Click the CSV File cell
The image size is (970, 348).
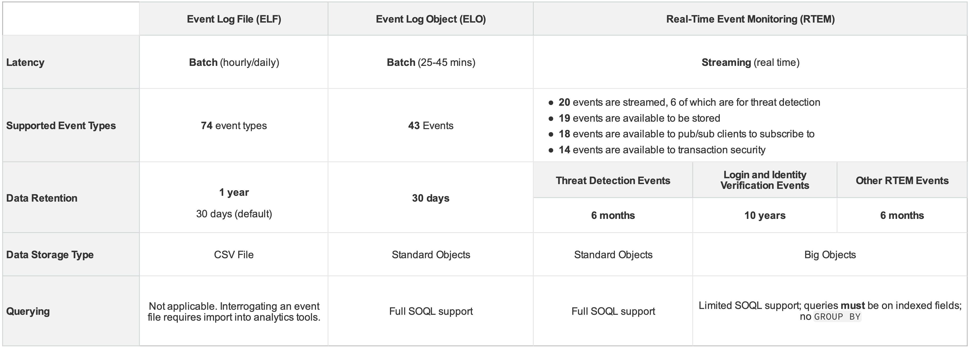point(234,255)
